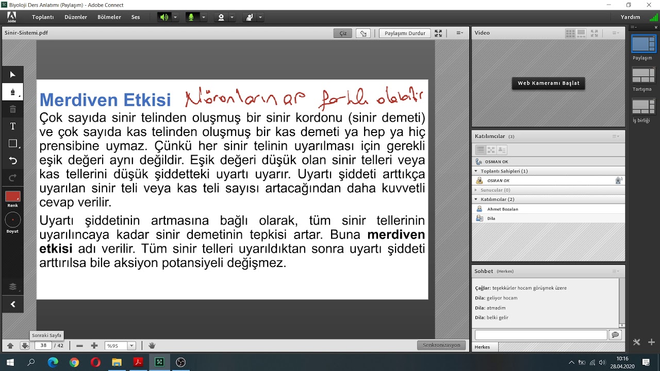
Task: Open the share pod options menu
Action: click(459, 33)
